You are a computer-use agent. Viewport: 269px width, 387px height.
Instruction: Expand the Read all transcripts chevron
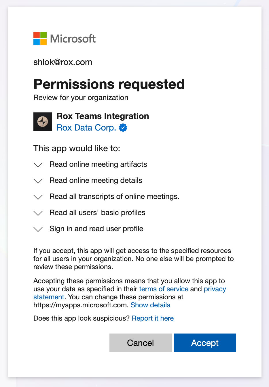(38, 197)
